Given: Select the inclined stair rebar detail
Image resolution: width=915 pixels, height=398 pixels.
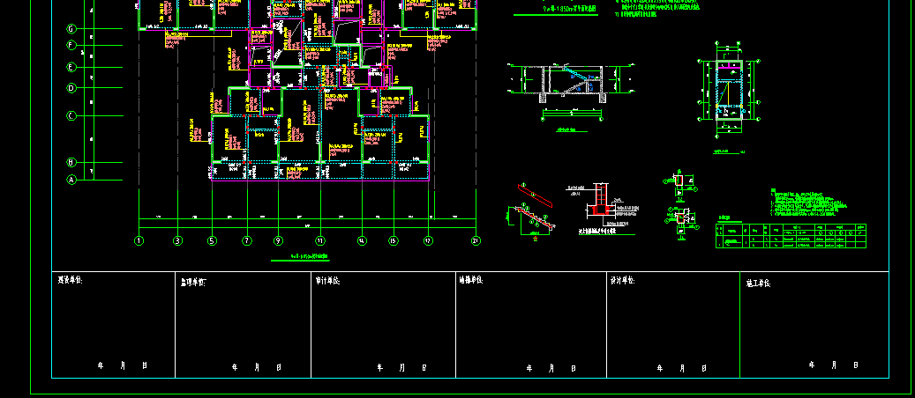Looking at the screenshot, I should pos(531,211).
